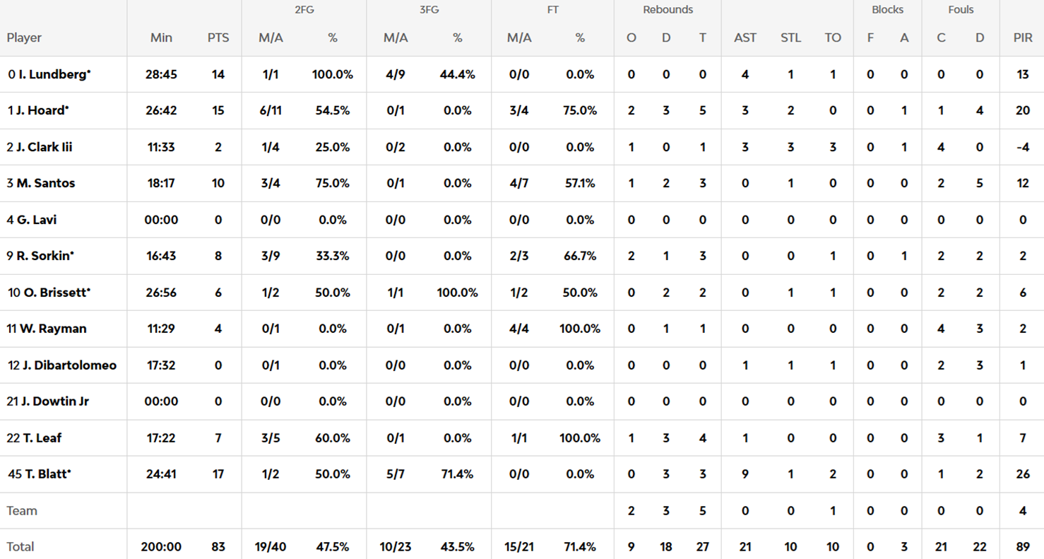Click on player J. Hoard's name

41,110
